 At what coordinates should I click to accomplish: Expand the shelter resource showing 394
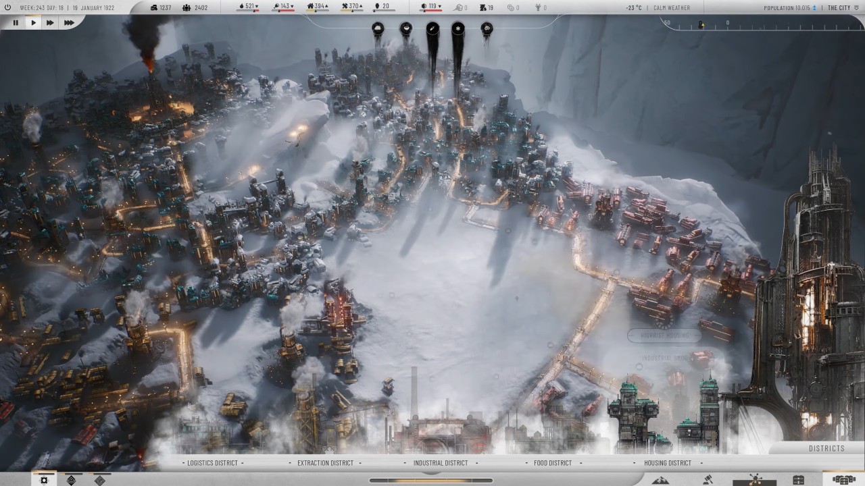point(318,7)
